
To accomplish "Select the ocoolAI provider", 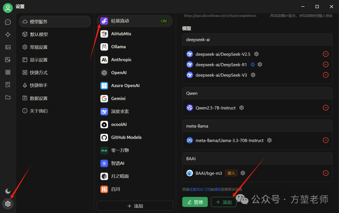I will pyautogui.click(x=135, y=125).
